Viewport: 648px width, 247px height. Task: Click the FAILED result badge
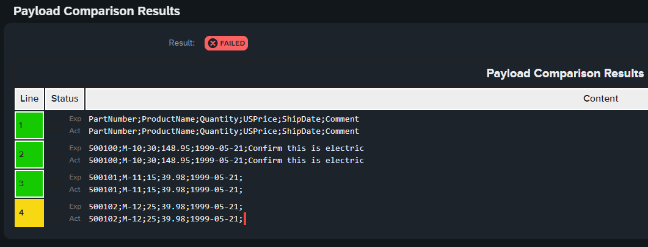(x=226, y=43)
